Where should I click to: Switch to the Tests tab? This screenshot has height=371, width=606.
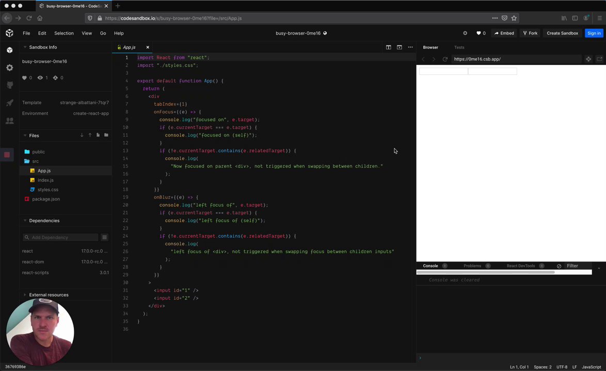459,47
